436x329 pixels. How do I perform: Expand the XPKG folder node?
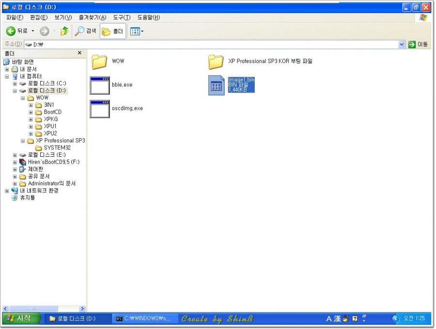(x=31, y=119)
